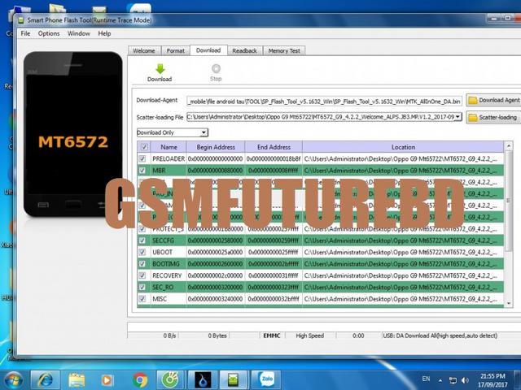Click the End Address column header

274,147
